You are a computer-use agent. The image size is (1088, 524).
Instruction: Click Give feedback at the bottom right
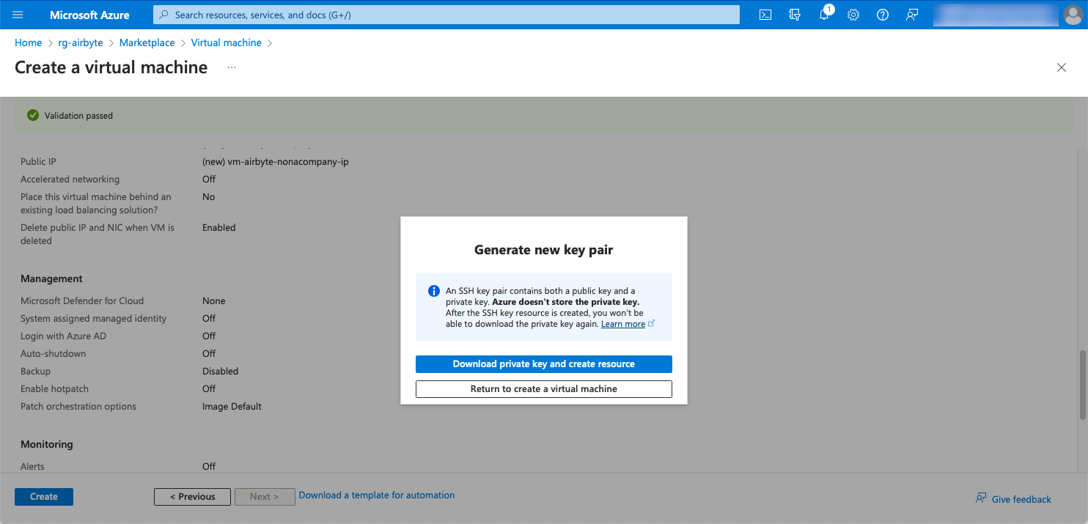(1021, 499)
